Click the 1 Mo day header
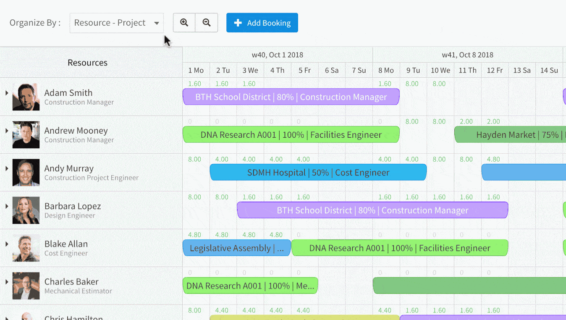566x320 pixels. point(196,70)
